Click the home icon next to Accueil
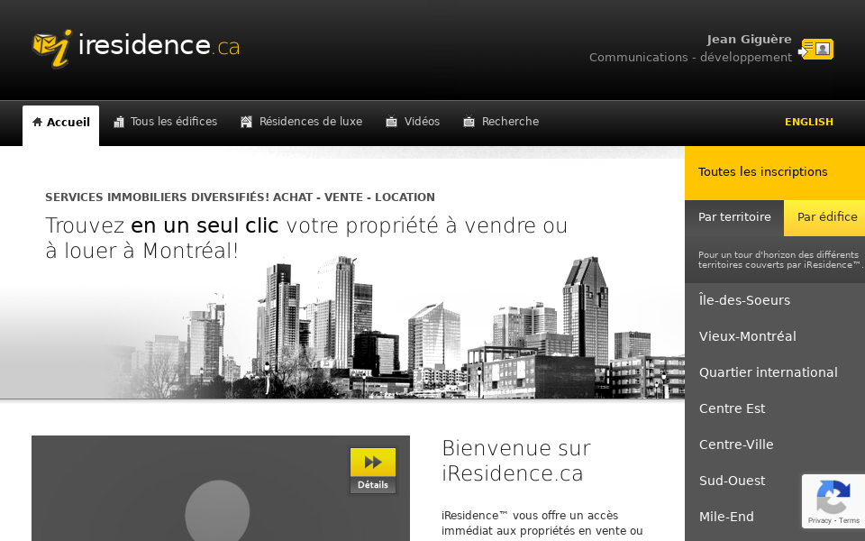 (x=36, y=121)
